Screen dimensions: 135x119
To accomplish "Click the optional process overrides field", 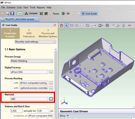I will 34,88.
